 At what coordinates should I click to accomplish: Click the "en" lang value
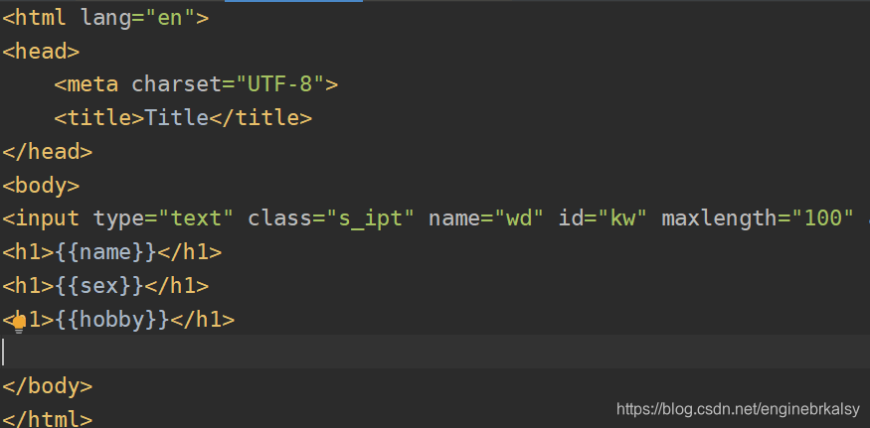point(170,18)
